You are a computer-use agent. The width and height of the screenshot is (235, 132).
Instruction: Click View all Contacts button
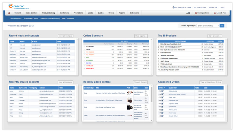pos(66,36)
